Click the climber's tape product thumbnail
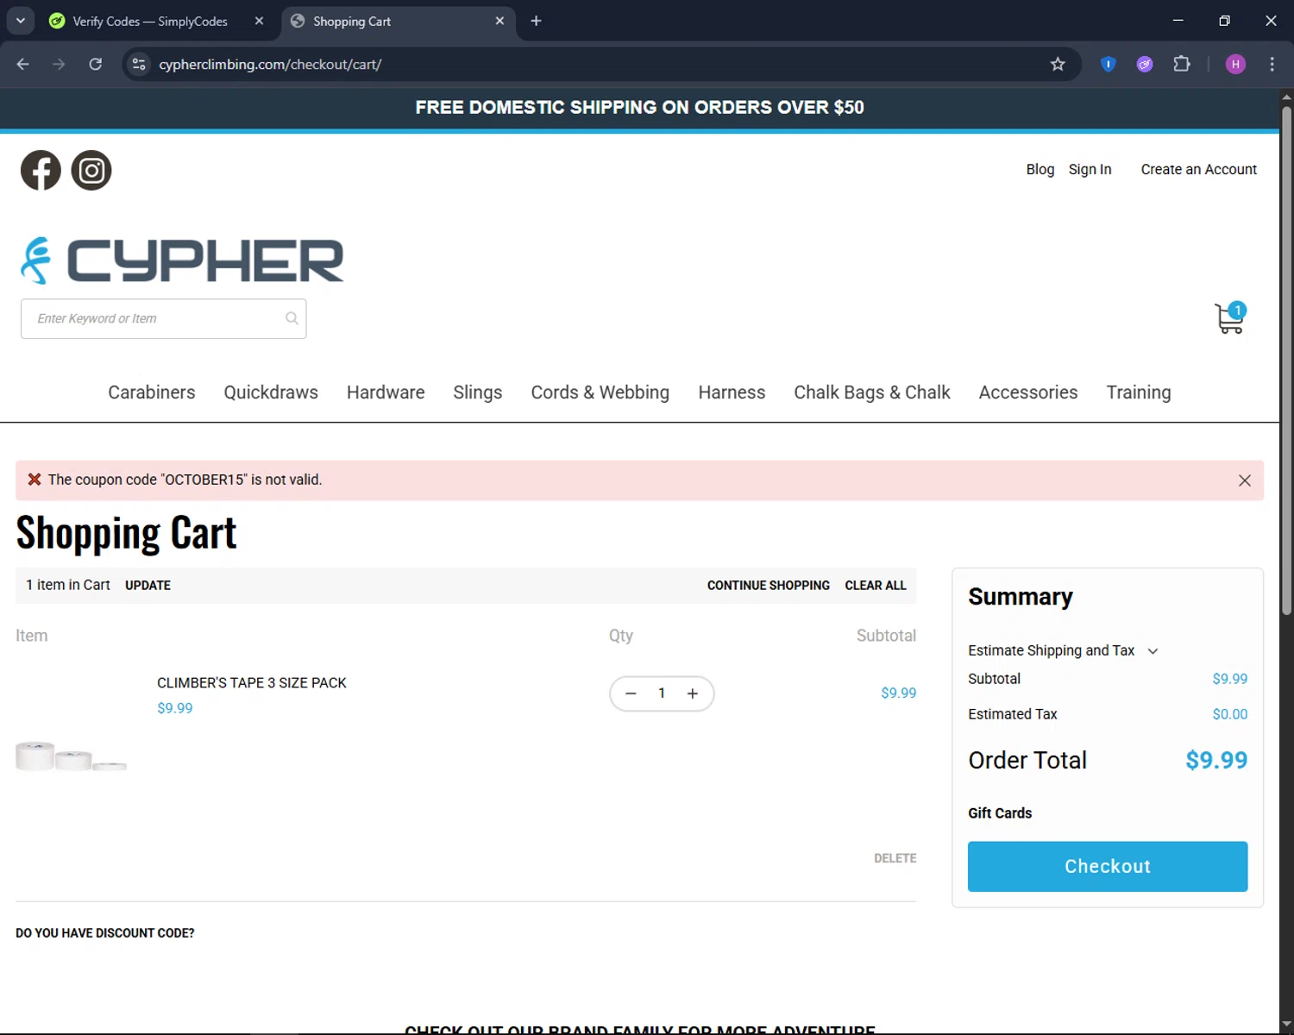The height and width of the screenshot is (1035, 1294). click(x=71, y=756)
